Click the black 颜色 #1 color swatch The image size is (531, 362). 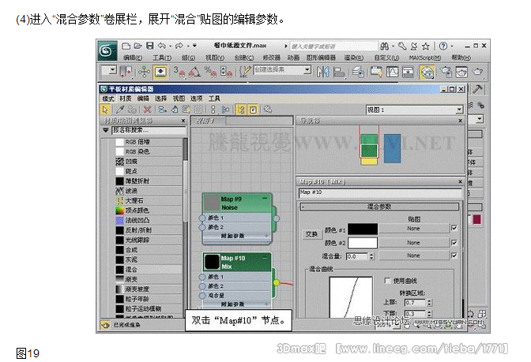[363, 230]
